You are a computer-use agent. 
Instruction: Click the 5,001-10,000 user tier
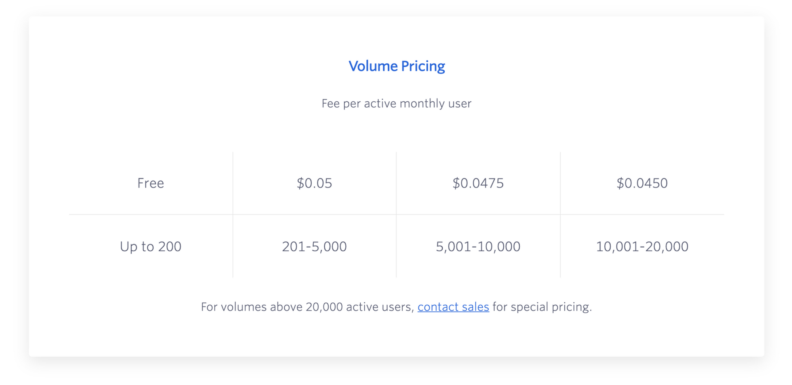[x=478, y=247]
